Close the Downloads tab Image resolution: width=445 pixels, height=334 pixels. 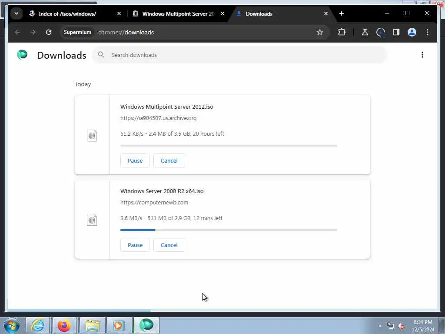click(x=326, y=13)
